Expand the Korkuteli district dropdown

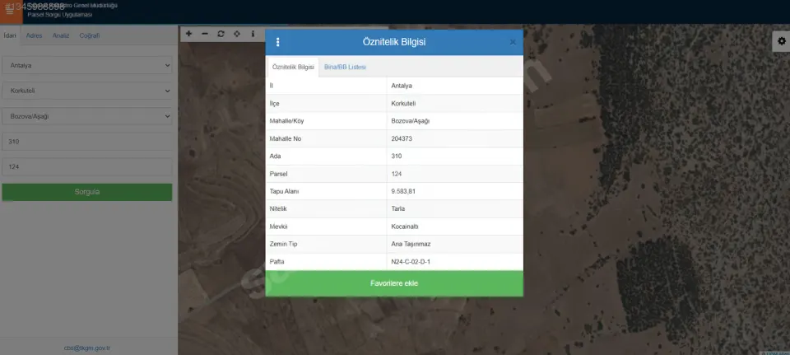pyautogui.click(x=87, y=91)
